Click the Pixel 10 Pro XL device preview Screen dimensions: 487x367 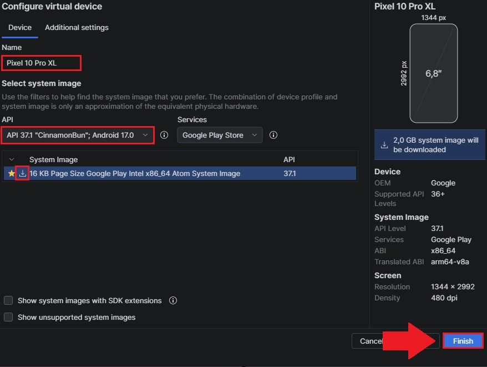434,73
